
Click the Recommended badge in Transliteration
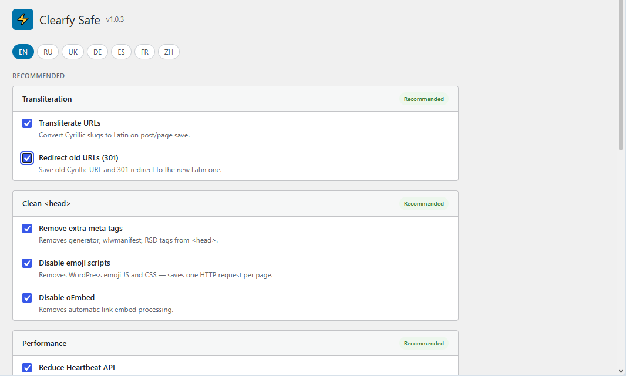[423, 99]
